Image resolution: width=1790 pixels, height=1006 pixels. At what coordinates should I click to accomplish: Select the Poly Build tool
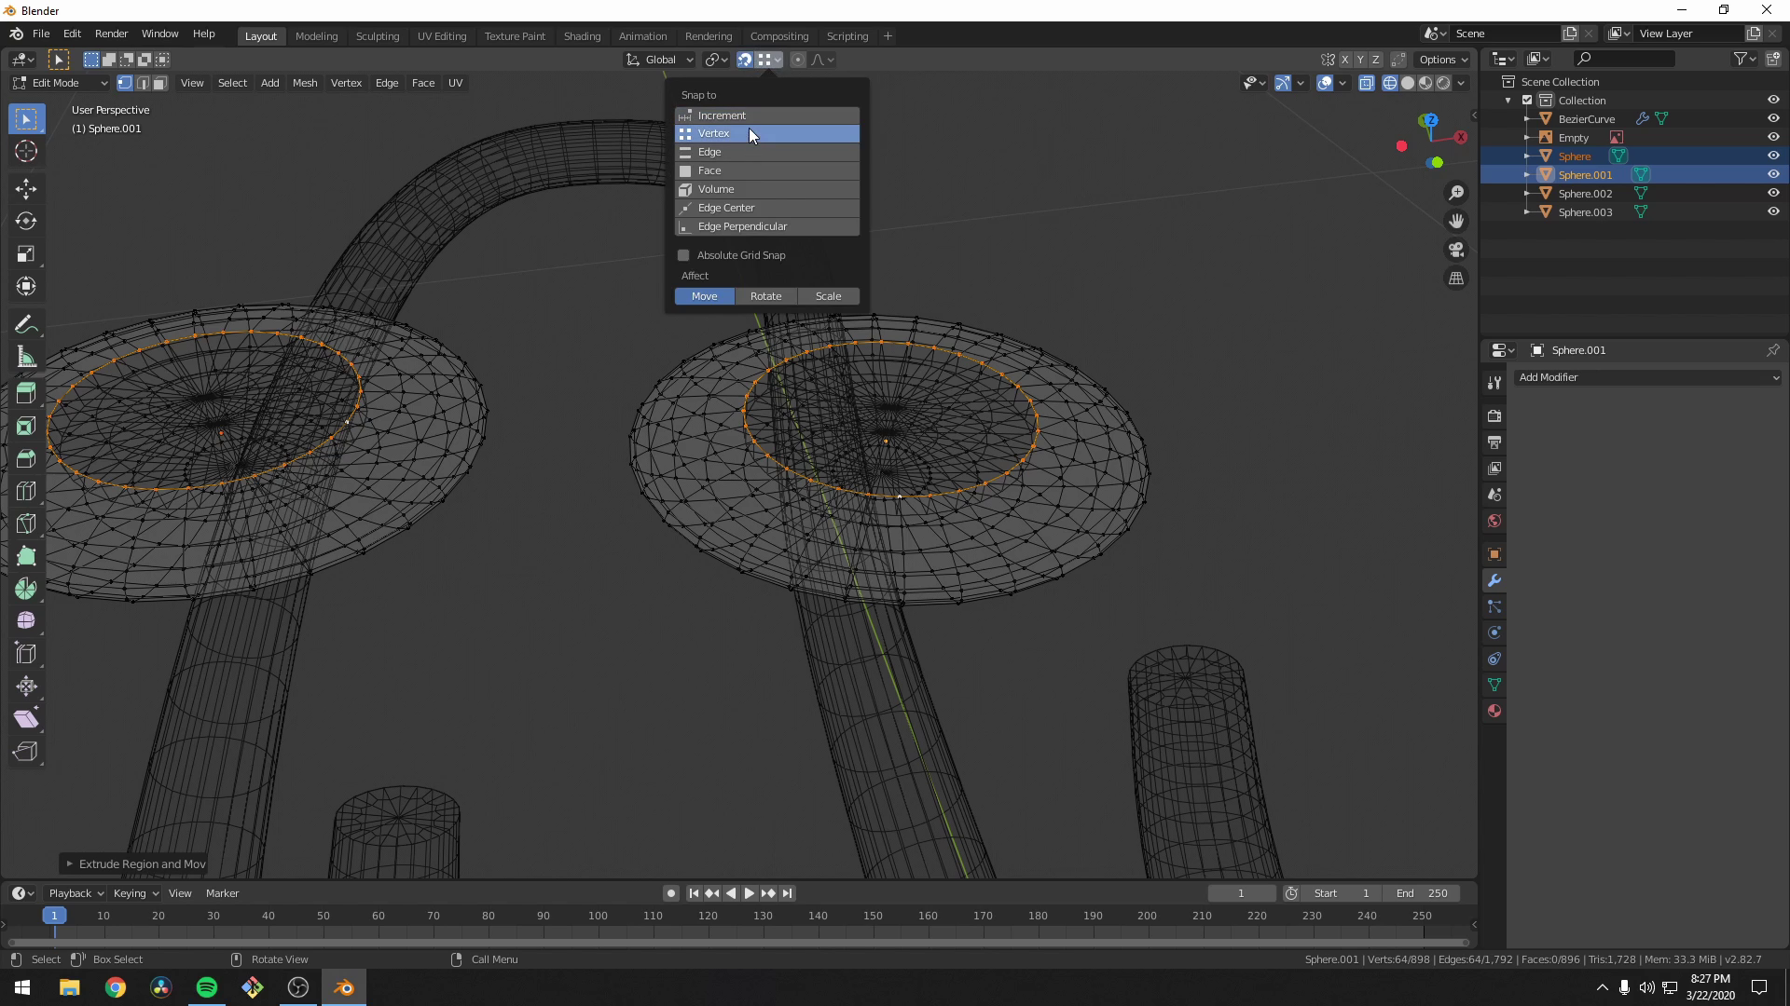click(x=26, y=557)
